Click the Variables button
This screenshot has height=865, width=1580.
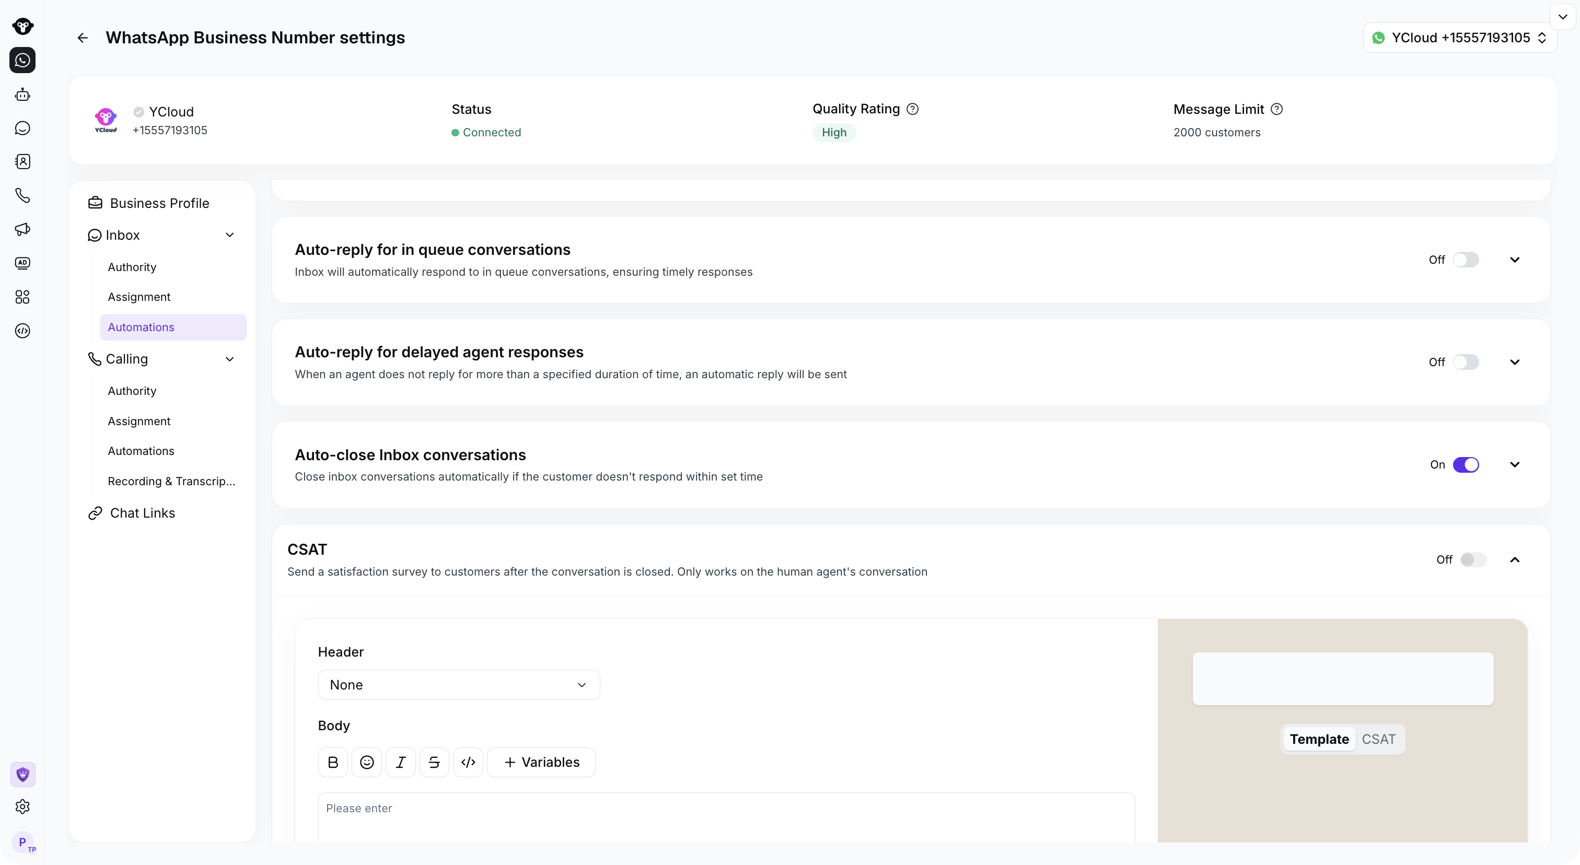click(x=541, y=763)
